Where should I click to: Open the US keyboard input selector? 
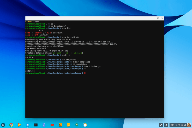185,125
